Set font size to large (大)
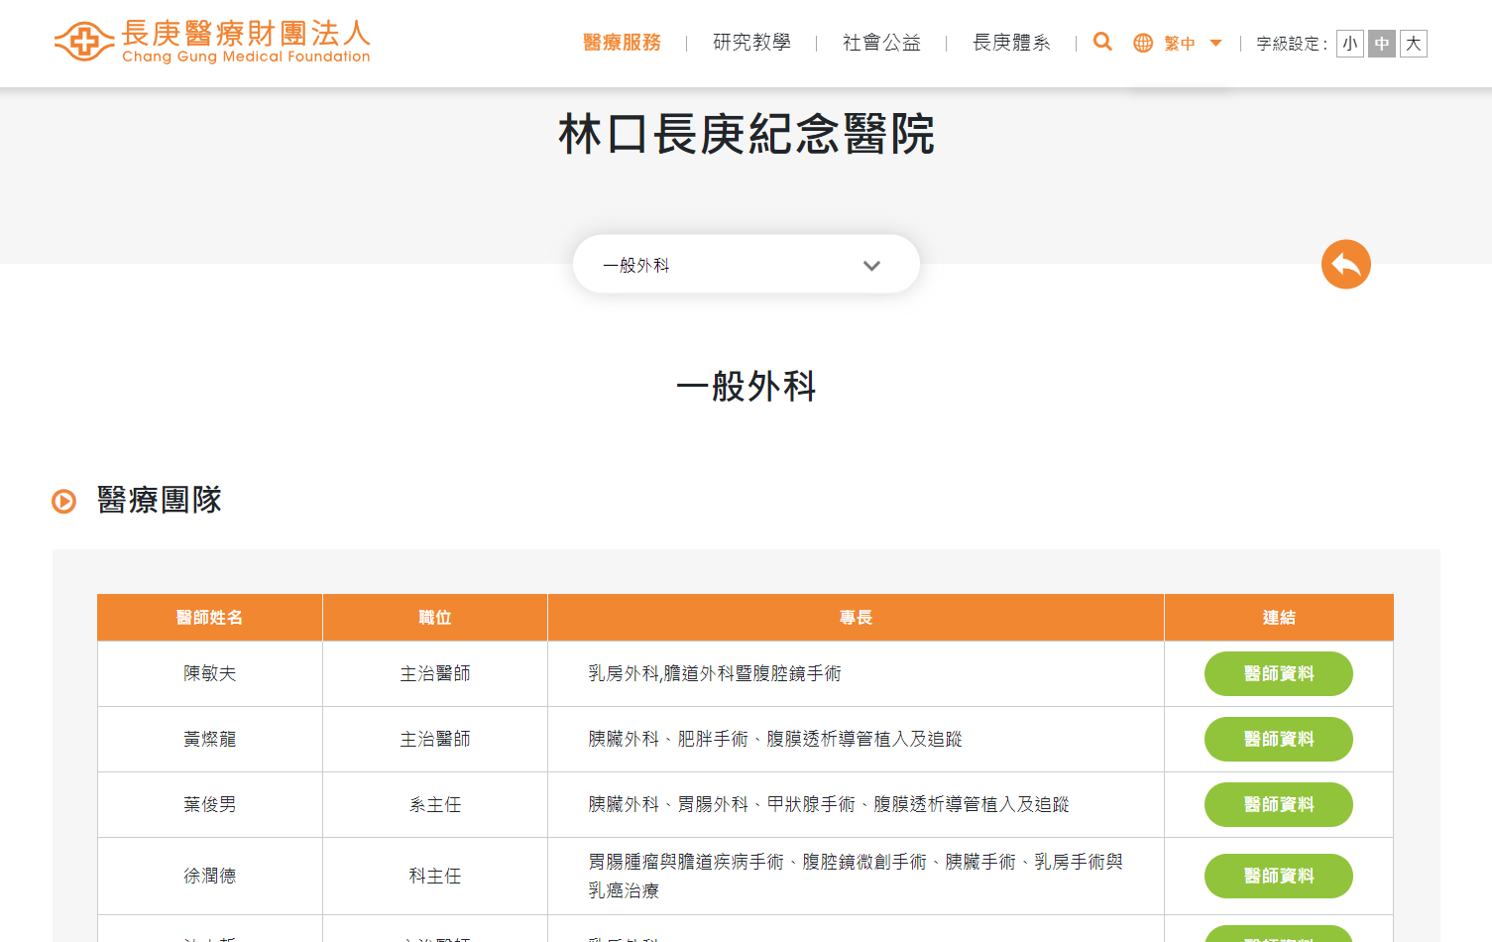 coord(1414,44)
